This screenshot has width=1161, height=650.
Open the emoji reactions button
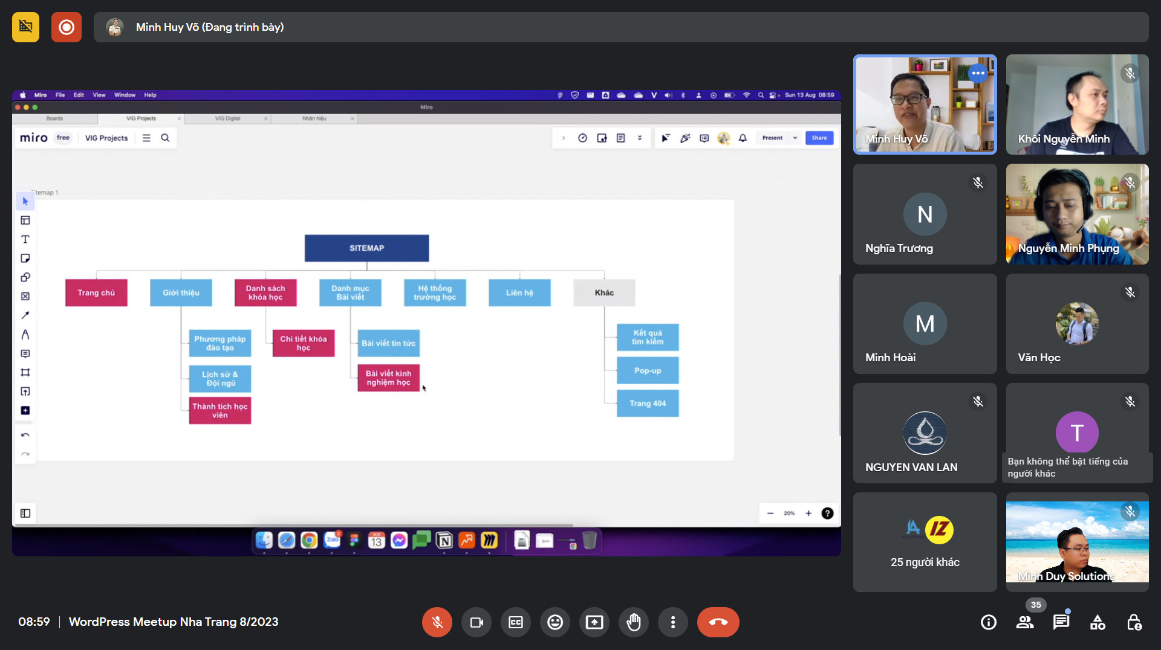555,622
